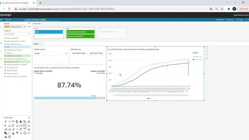Click Save as in the toolbar
This screenshot has height=140, width=249.
pyautogui.click(x=230, y=20)
